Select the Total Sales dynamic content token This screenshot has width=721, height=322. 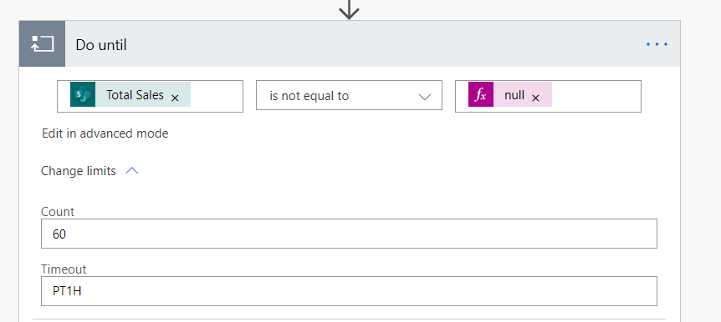point(130,94)
